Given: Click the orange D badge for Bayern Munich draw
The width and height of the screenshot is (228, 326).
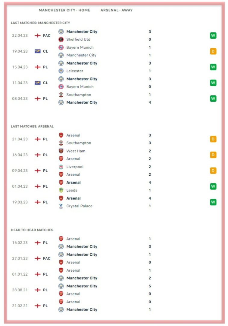Looking at the screenshot, I should coord(213,51).
